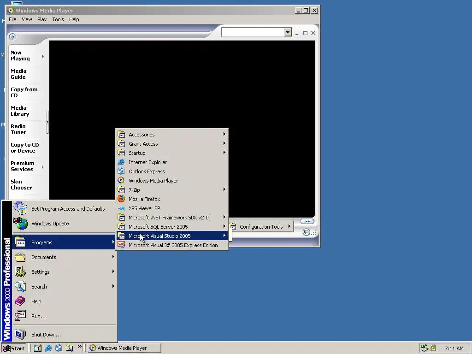Expand Microsoft SQL Server 2005 submenu
Image resolution: width=472 pixels, height=354 pixels.
(224, 226)
